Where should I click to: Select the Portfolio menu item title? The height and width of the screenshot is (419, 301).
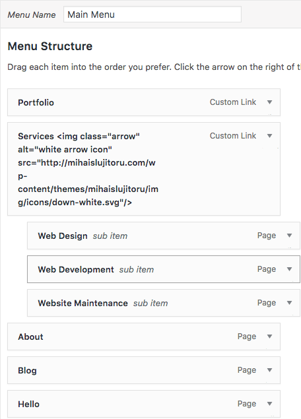coord(36,103)
